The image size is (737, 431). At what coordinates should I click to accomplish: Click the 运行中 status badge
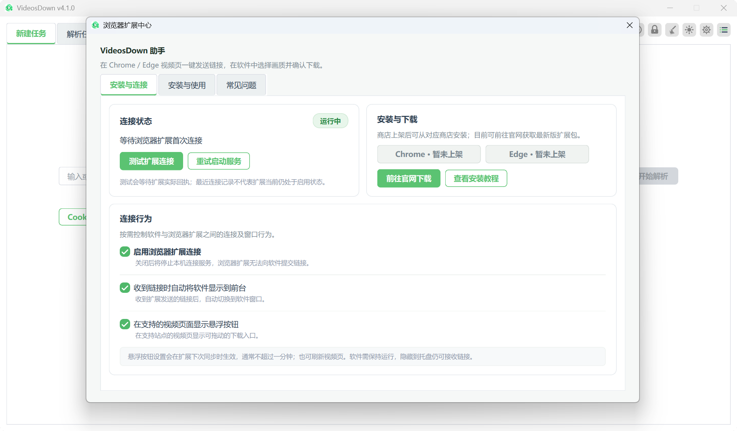[x=330, y=121]
